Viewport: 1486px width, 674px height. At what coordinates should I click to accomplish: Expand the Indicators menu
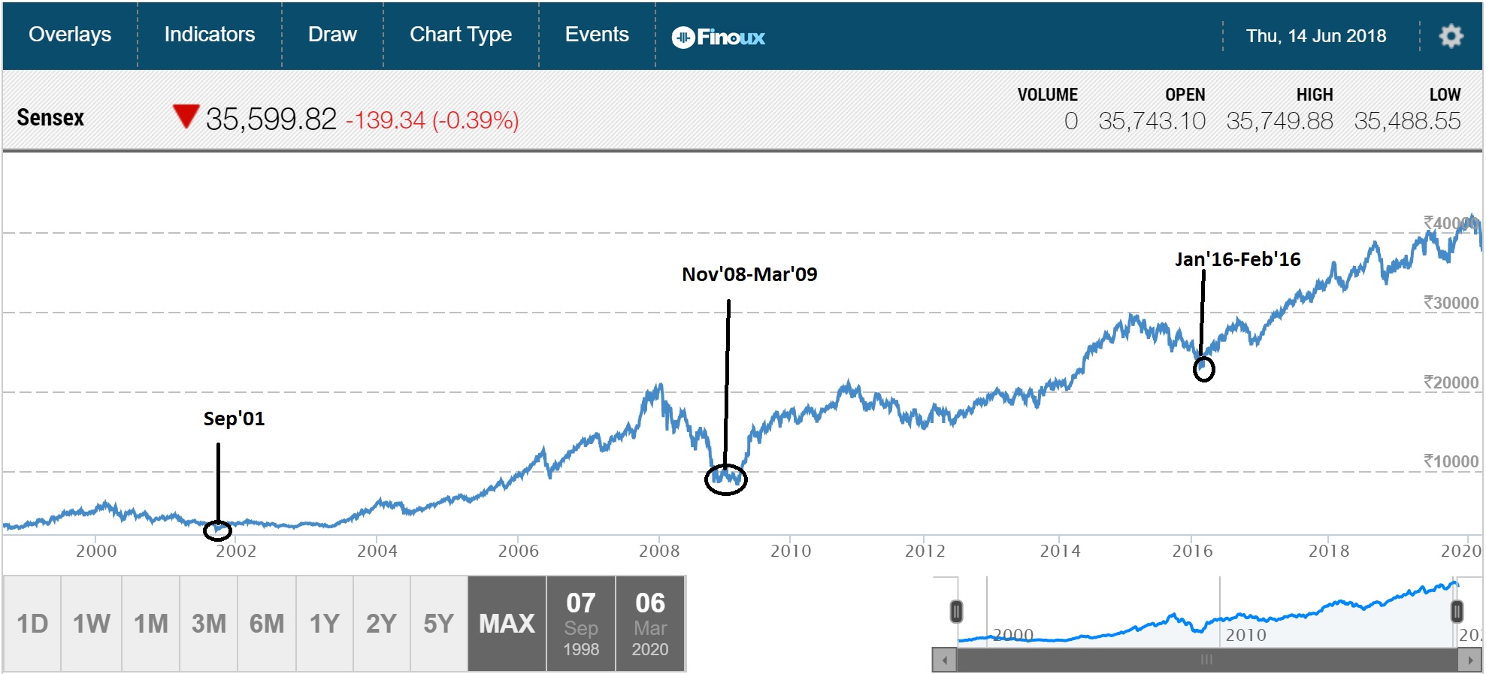click(210, 35)
